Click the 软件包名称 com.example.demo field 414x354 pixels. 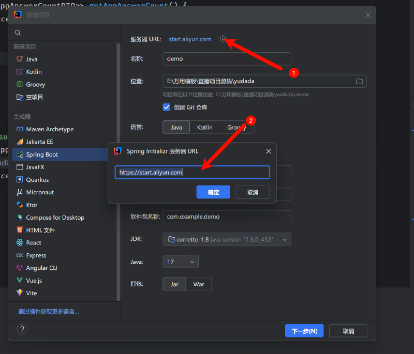(227, 217)
